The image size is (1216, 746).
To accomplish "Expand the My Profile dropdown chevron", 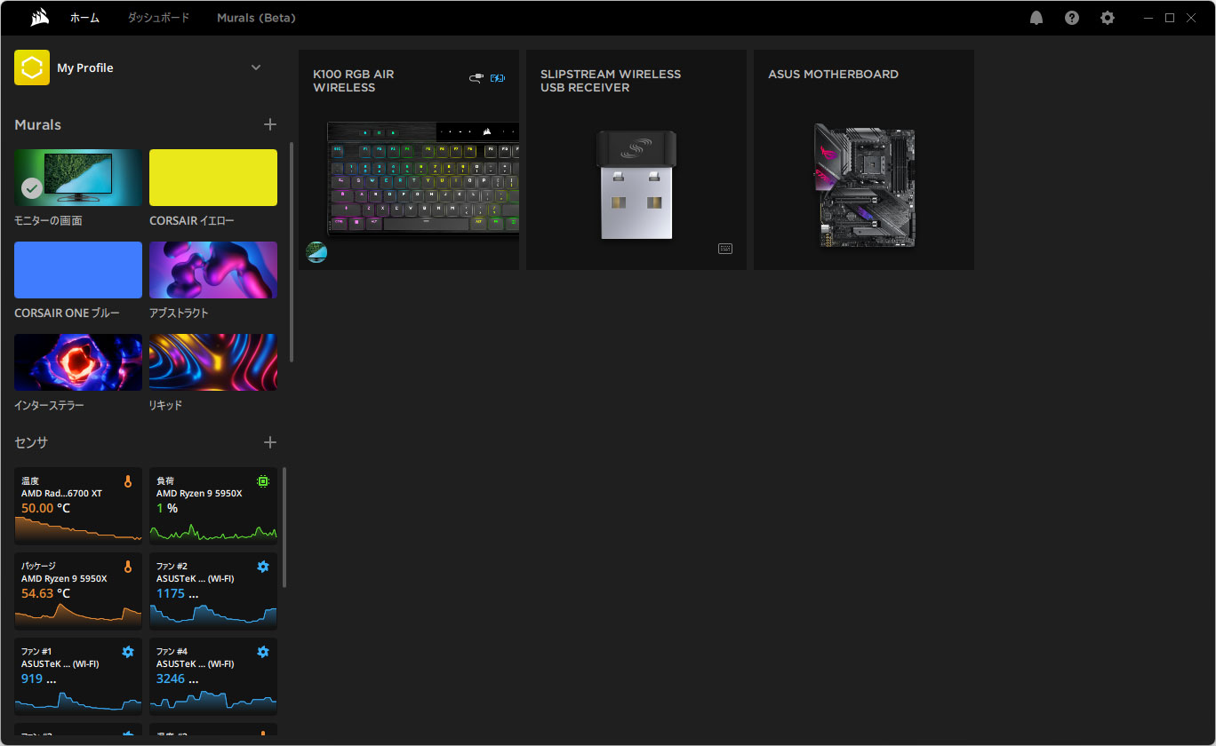I will pyautogui.click(x=256, y=67).
